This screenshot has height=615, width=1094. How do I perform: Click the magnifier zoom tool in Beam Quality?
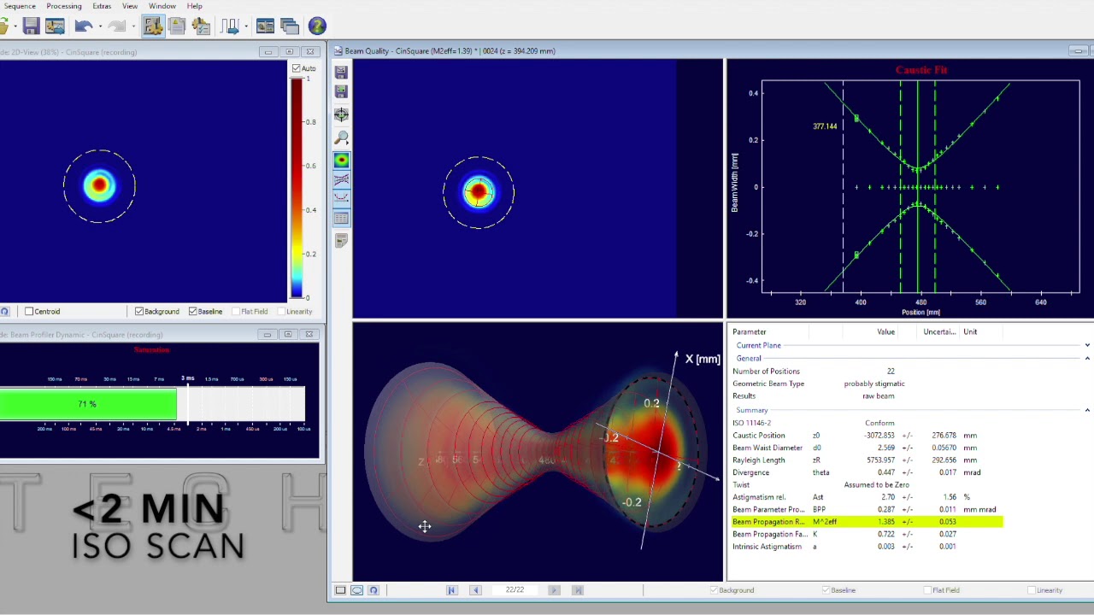[341, 138]
